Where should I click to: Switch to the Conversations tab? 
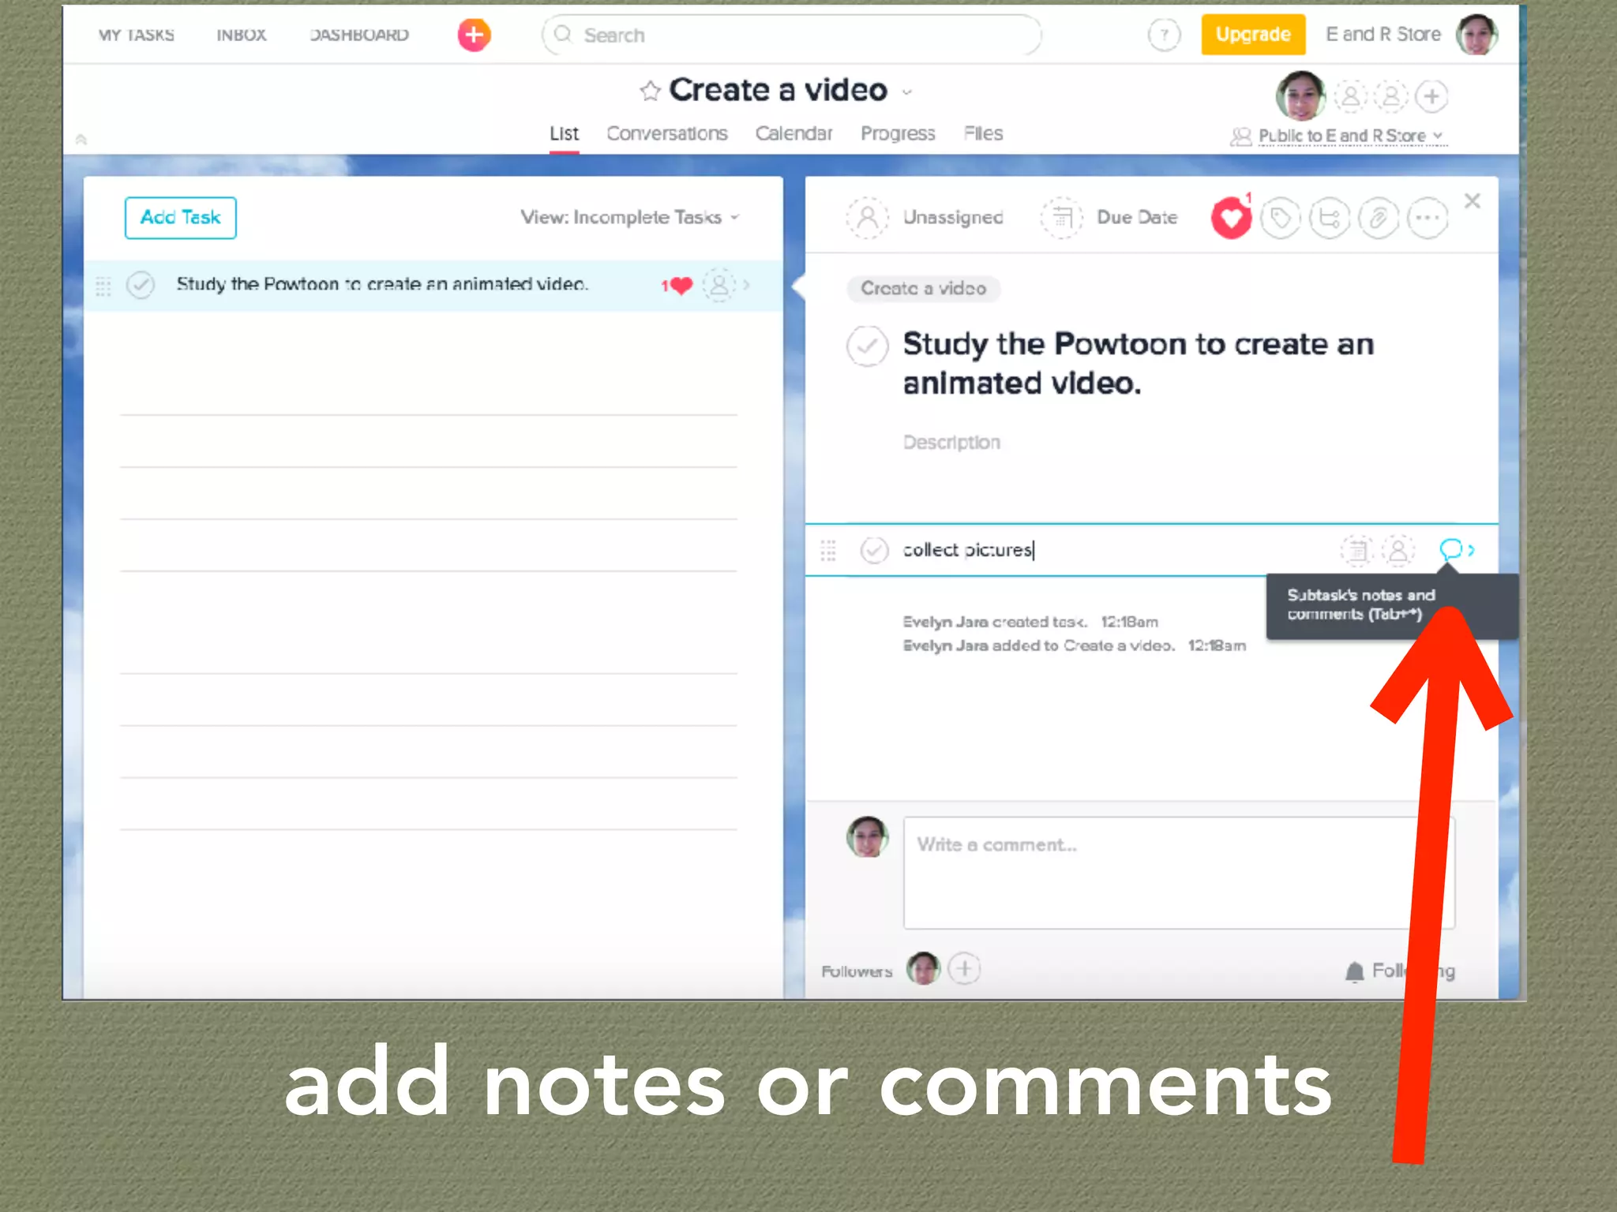[666, 133]
